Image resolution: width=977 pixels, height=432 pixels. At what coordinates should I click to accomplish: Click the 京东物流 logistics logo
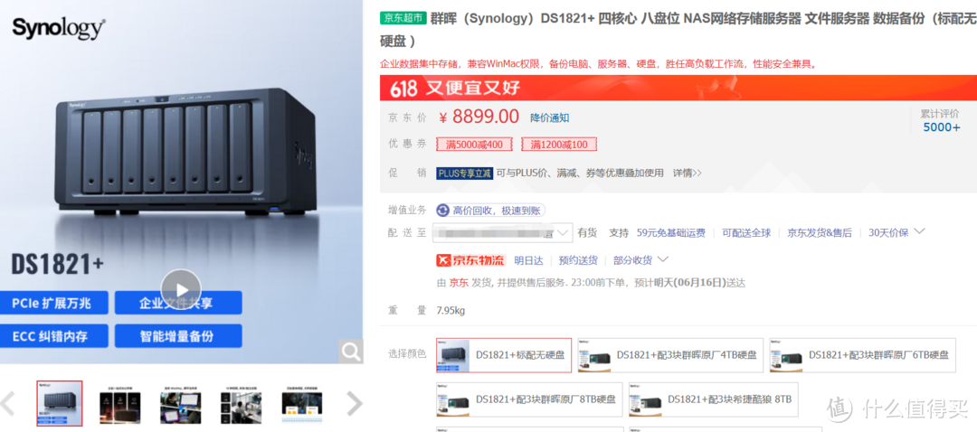(x=471, y=260)
